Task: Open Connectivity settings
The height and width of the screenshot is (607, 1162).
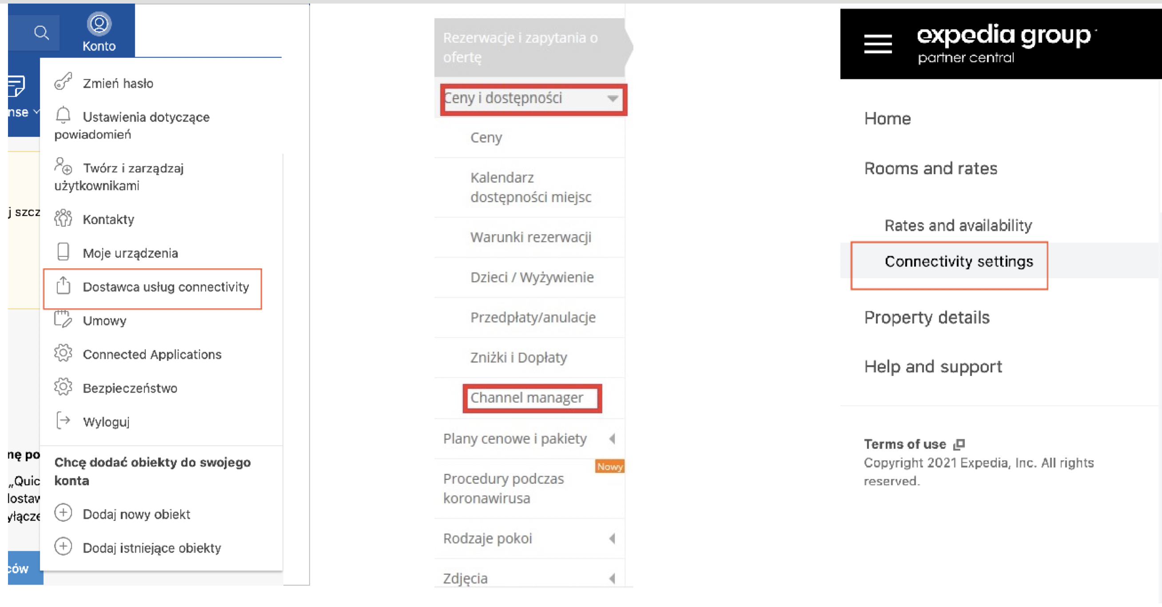Action: pyautogui.click(x=959, y=261)
